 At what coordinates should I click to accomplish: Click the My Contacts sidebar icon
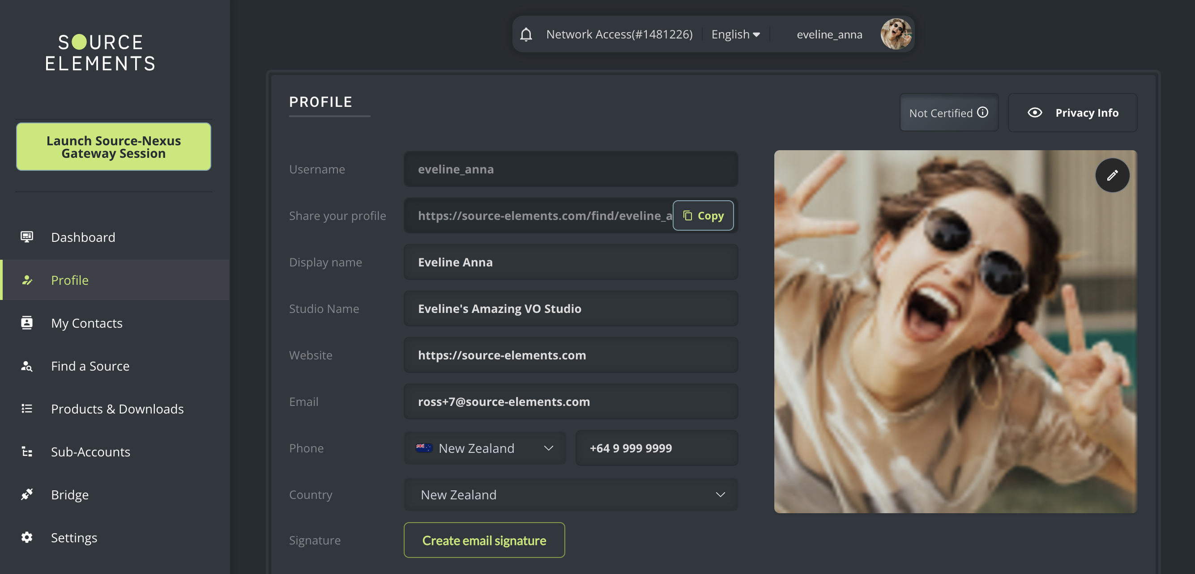pyautogui.click(x=27, y=322)
